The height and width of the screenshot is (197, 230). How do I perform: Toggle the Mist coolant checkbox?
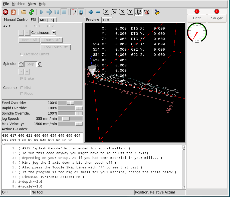22,88
